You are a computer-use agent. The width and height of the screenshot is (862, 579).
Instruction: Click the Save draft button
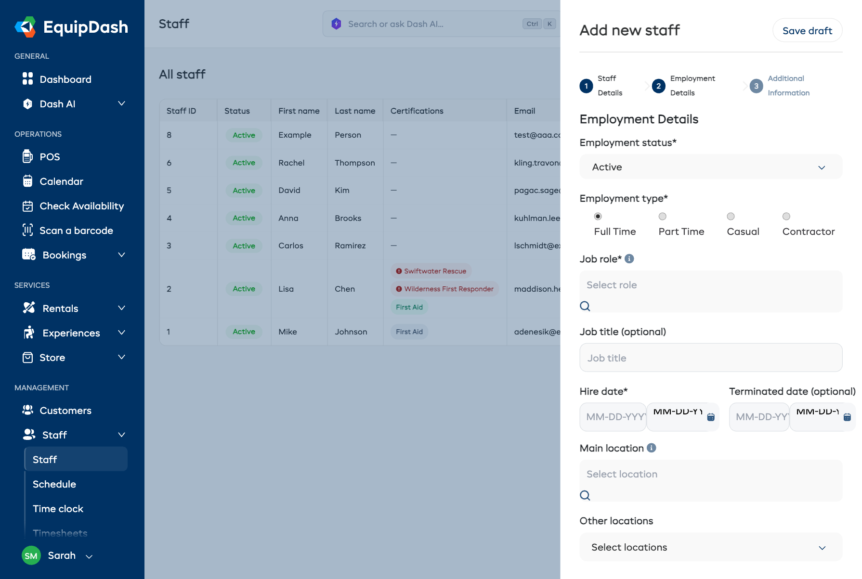808,31
